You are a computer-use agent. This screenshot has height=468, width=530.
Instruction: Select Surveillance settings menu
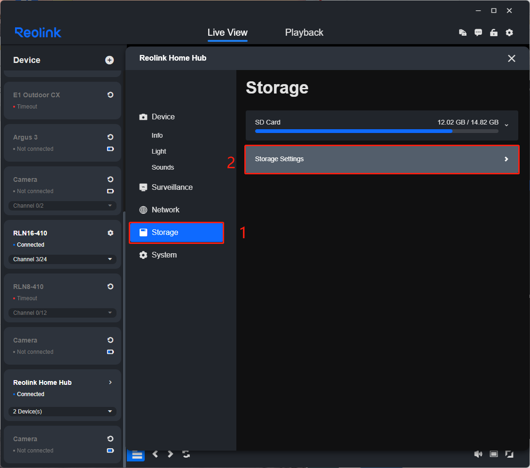tap(166, 187)
